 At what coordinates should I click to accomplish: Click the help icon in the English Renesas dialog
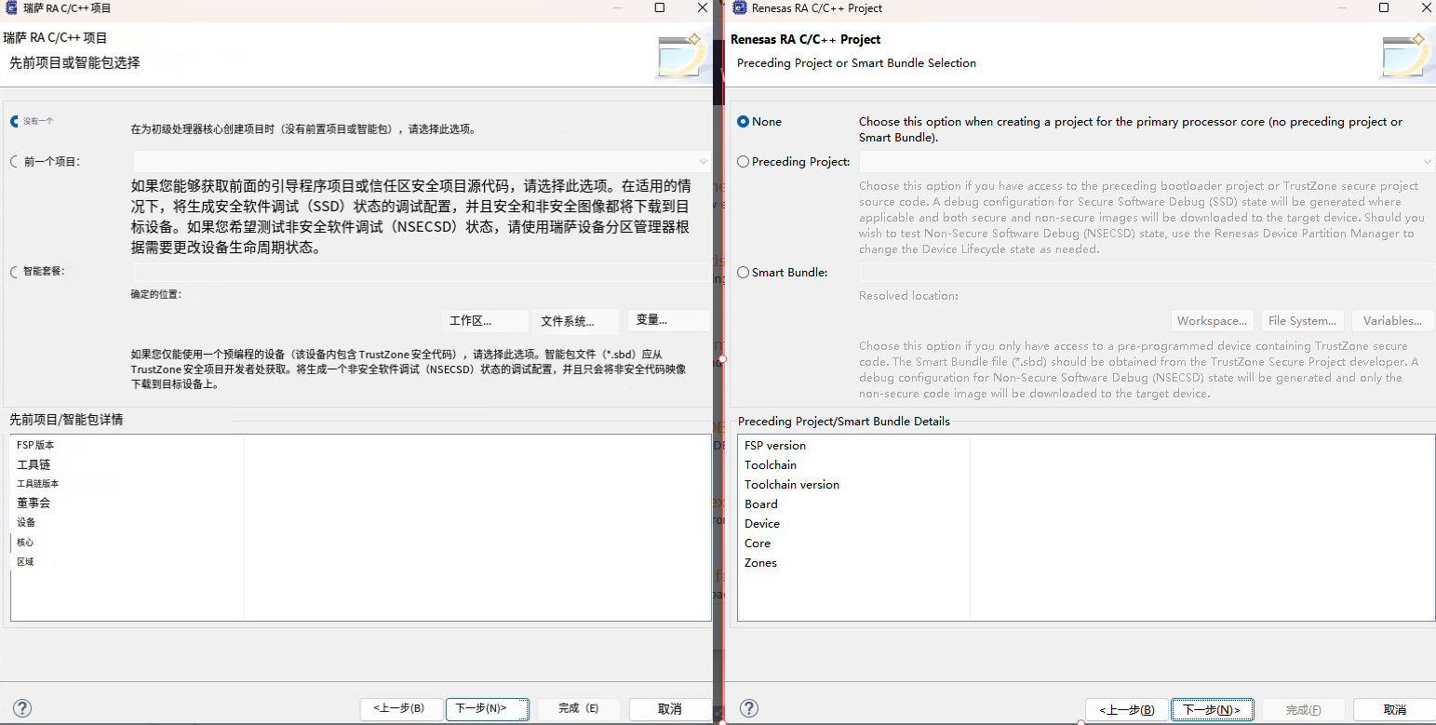[748, 709]
